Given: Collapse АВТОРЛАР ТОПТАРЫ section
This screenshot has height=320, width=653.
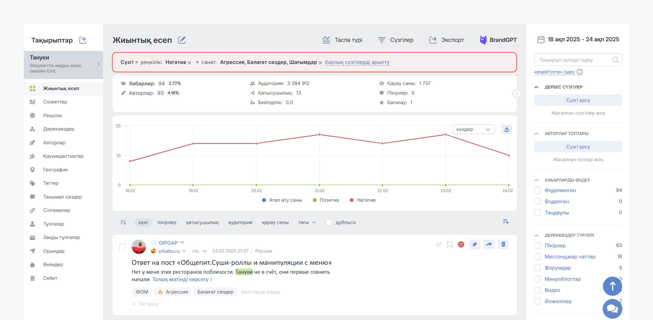Looking at the screenshot, I should pos(536,134).
